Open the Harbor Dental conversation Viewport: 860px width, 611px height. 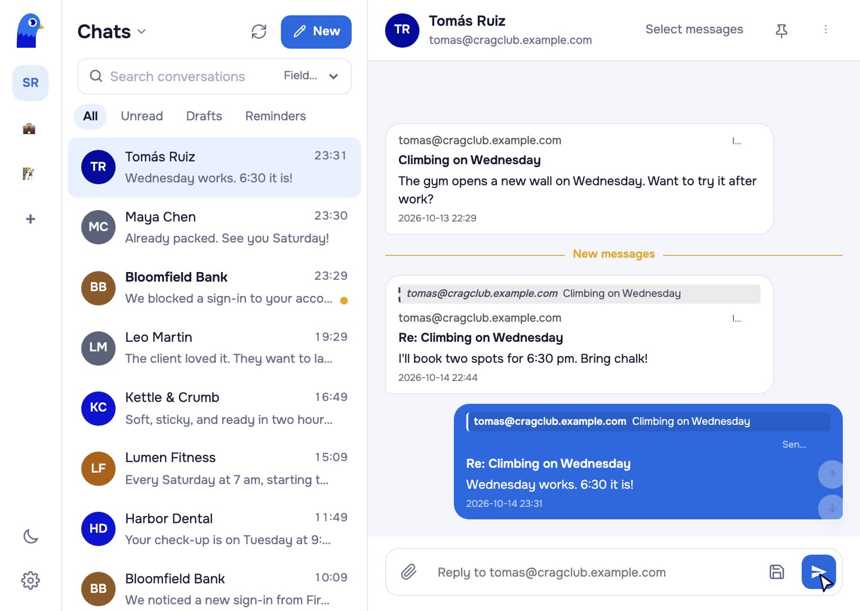[214, 529]
